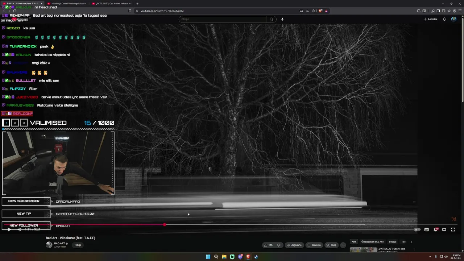
Task: Open the browser hamburger main menu
Action: 460,11
